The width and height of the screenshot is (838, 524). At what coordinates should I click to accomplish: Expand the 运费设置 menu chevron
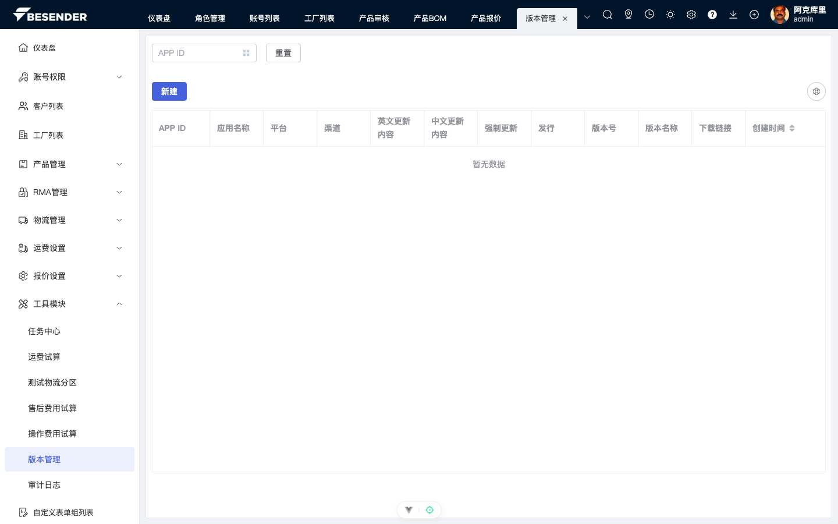(119, 248)
